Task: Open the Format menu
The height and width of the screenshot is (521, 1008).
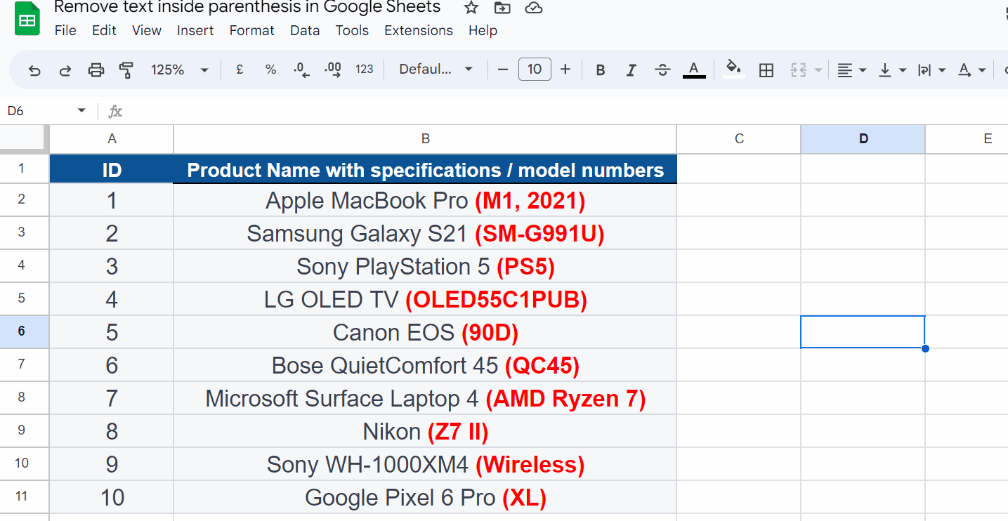Action: [251, 30]
